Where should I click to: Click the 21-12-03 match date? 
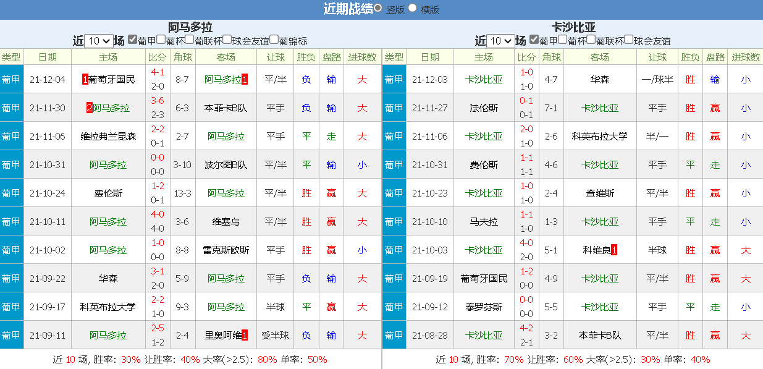pyautogui.click(x=430, y=80)
